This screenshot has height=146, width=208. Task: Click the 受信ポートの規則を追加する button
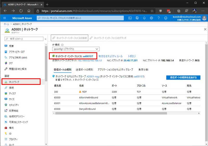[183, 77]
